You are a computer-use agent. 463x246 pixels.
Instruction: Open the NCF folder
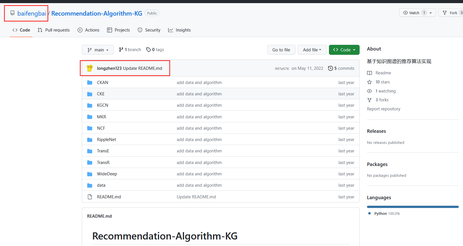101,128
